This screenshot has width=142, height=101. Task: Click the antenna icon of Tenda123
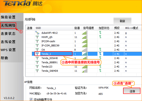point(37,67)
